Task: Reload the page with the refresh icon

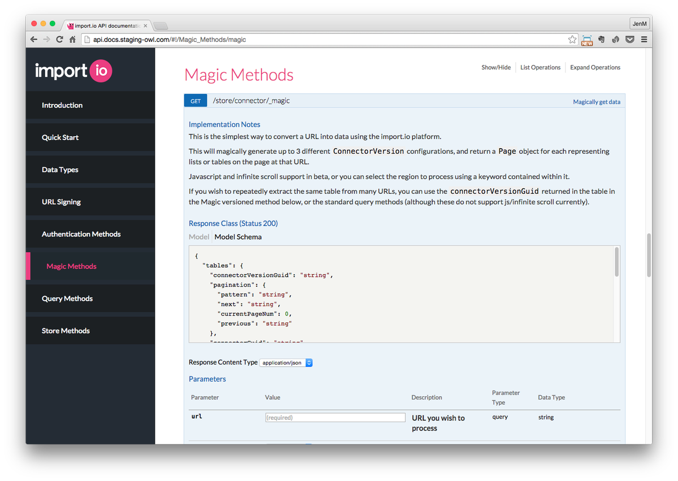Action: click(x=60, y=40)
